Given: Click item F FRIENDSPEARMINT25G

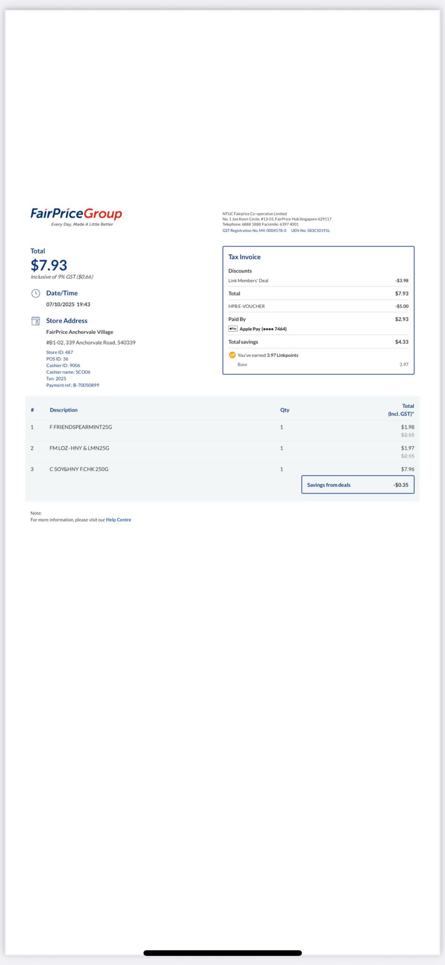Looking at the screenshot, I should point(81,427).
